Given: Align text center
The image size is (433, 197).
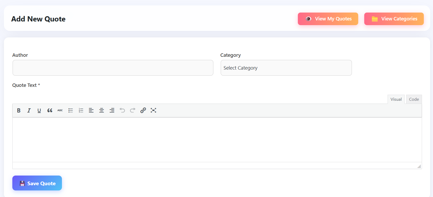Looking at the screenshot, I should pos(102,110).
